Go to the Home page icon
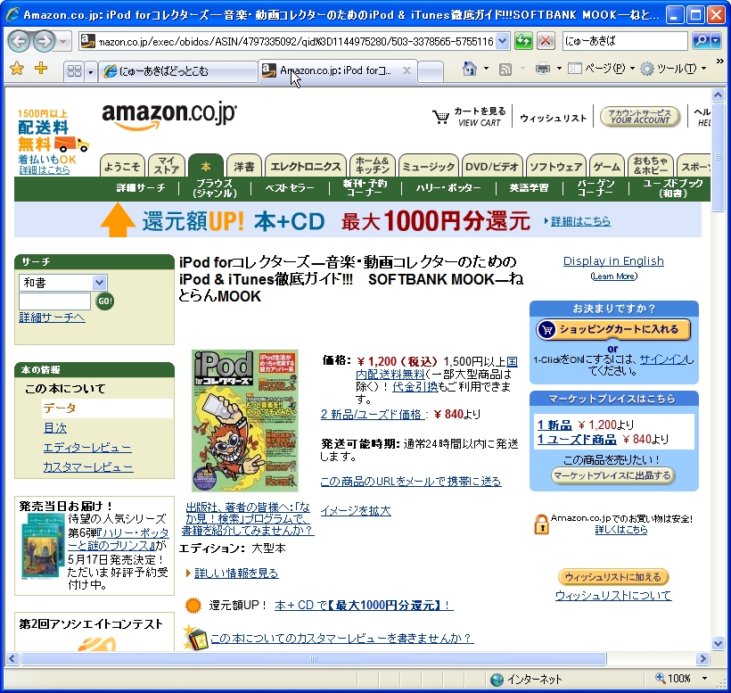The width and height of the screenshot is (731, 693). pos(470,69)
